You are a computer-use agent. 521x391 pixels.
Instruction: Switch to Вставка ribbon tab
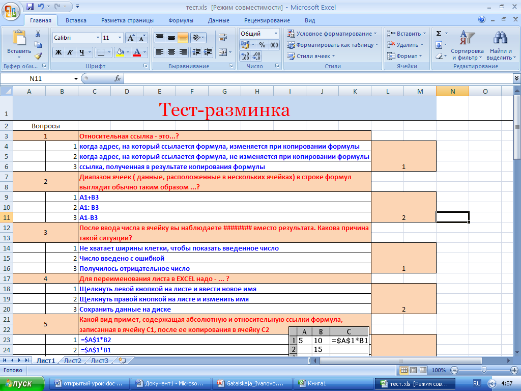(76, 20)
